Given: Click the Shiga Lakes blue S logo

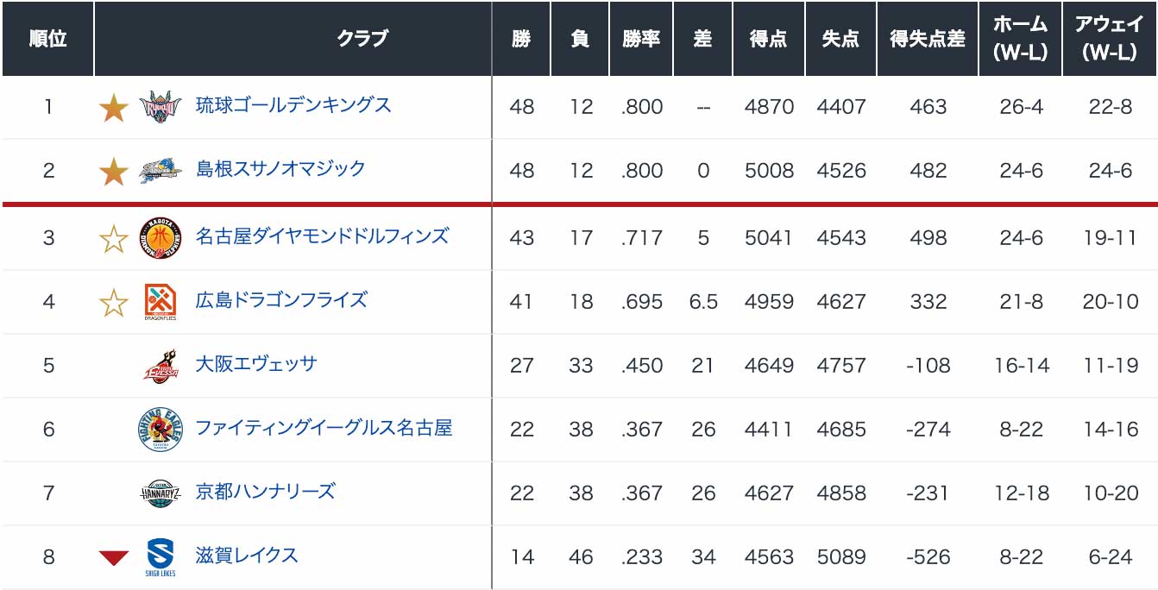Looking at the screenshot, I should (160, 557).
